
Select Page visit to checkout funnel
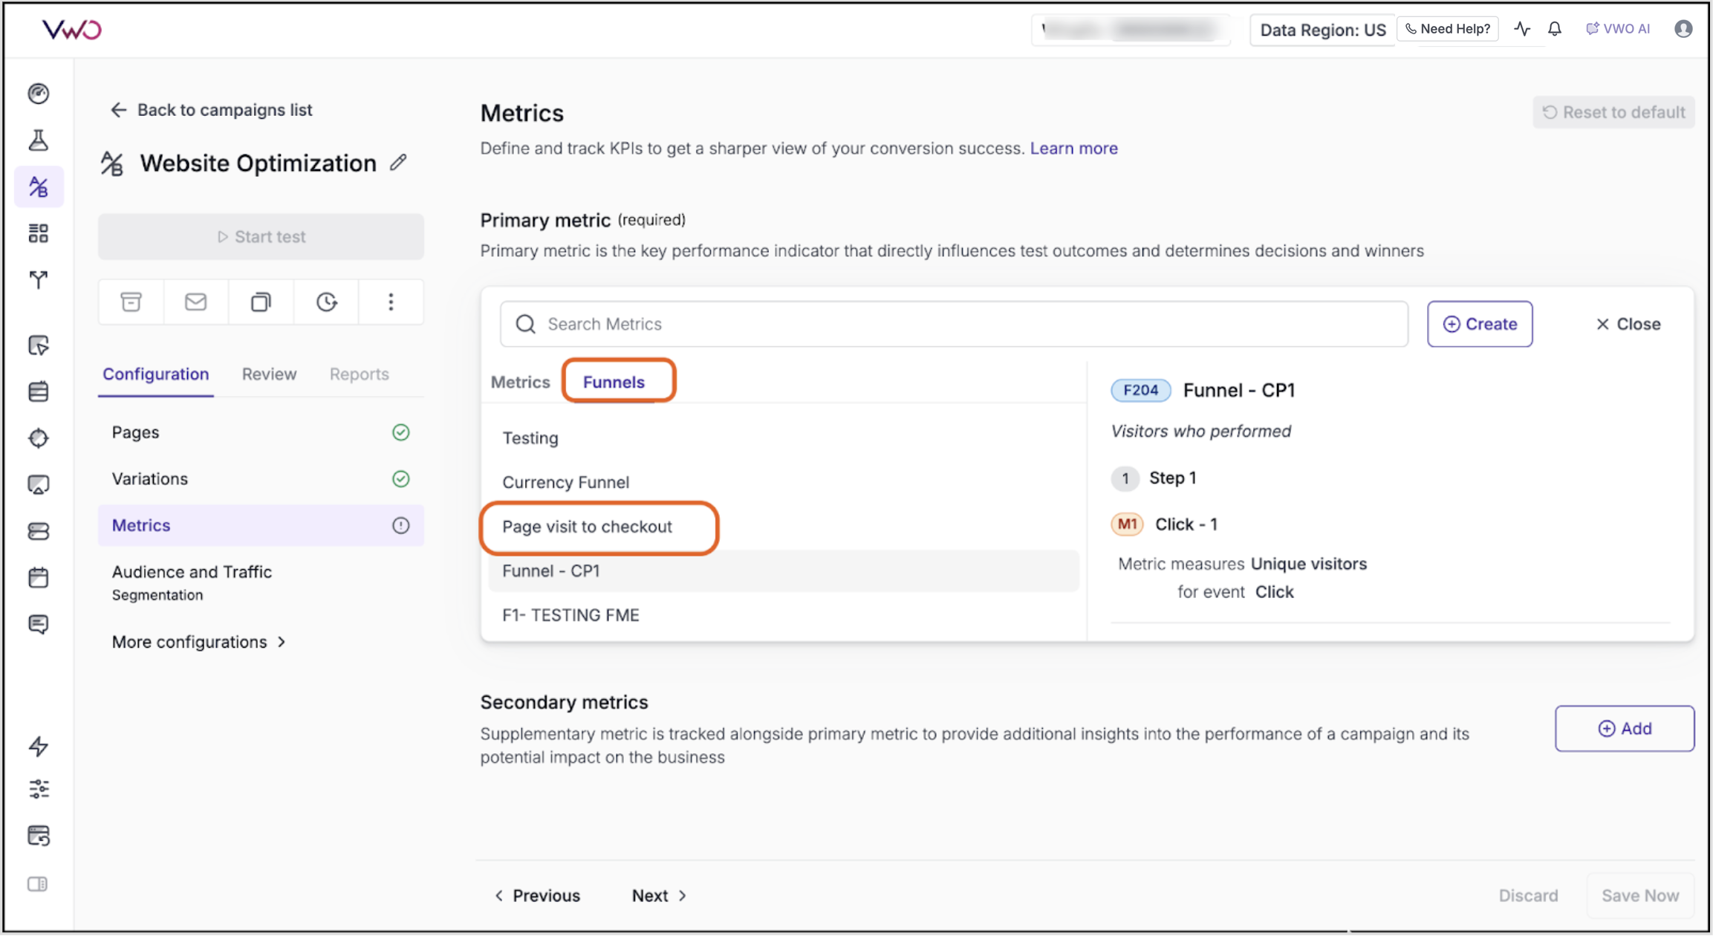(587, 527)
